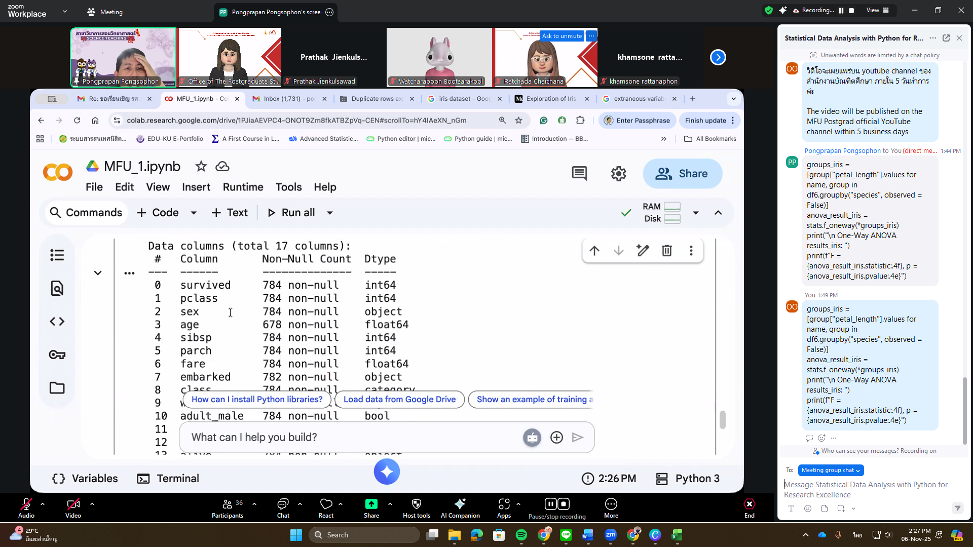973x547 pixels.
Task: Open the Files folder icon in sidebar
Action: coord(57,388)
